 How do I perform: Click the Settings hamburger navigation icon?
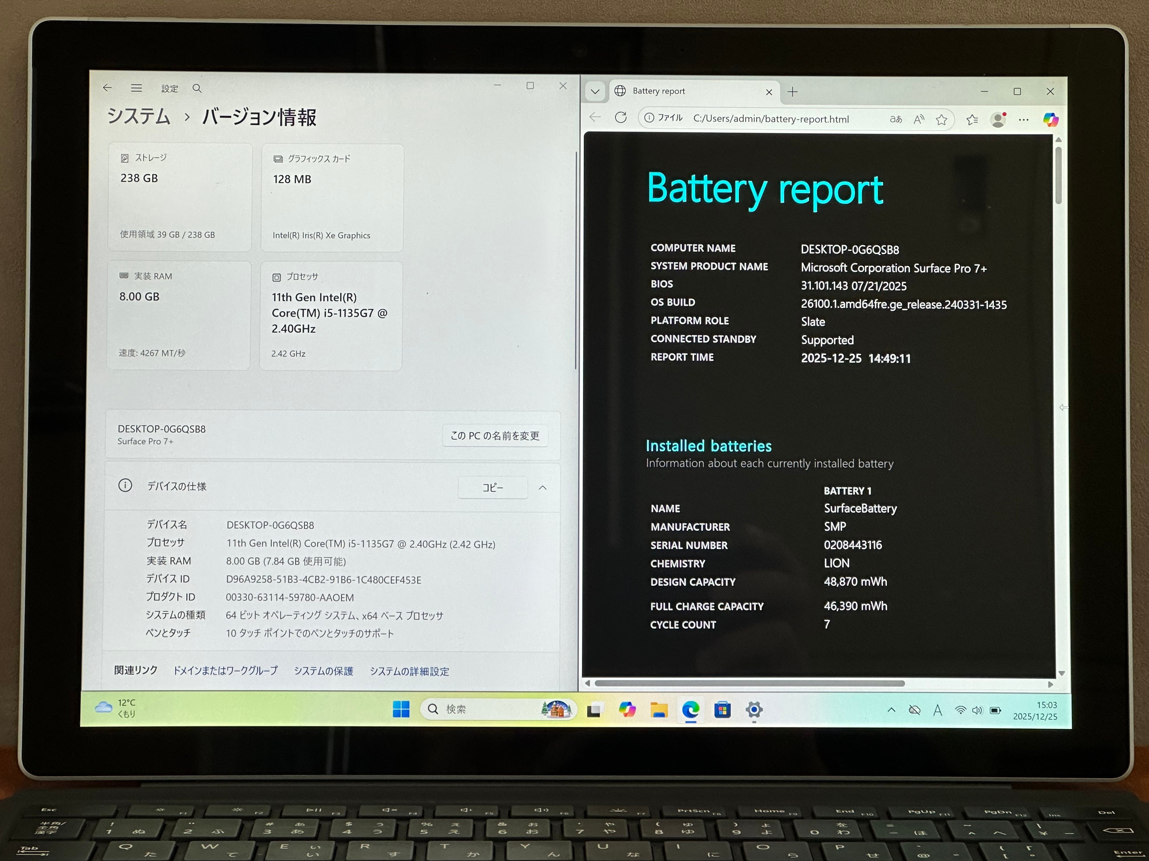[x=137, y=88]
